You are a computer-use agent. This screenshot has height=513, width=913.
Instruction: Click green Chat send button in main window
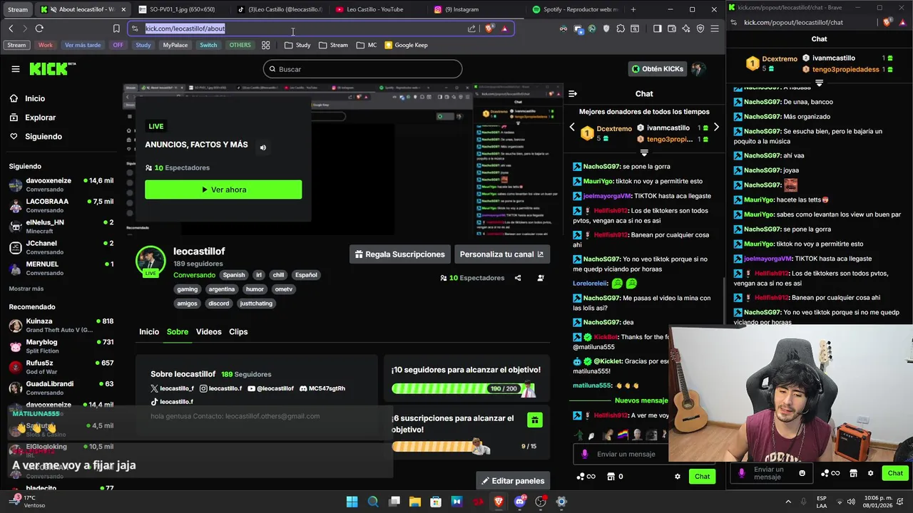pyautogui.click(x=703, y=477)
